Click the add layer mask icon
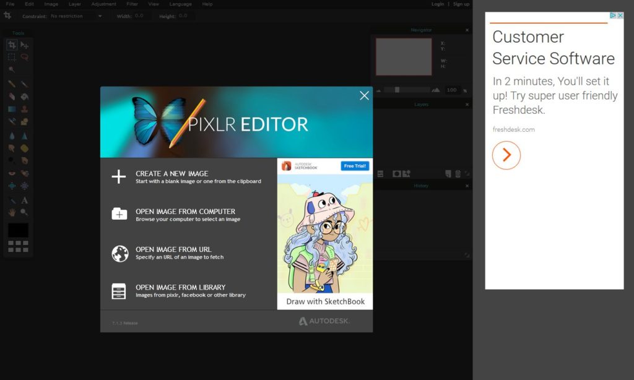634x380 pixels. click(x=397, y=174)
